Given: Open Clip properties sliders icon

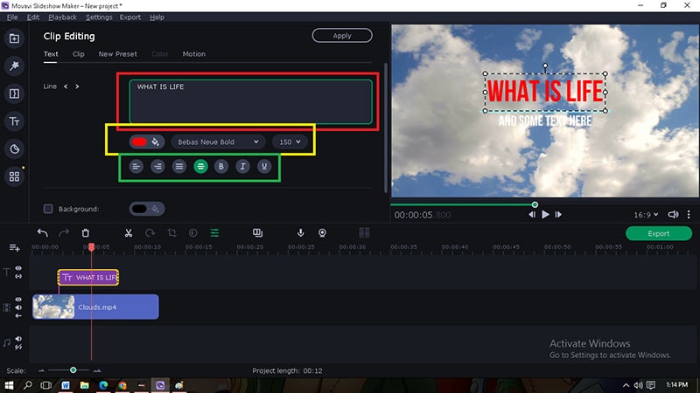Looking at the screenshot, I should point(214,232).
